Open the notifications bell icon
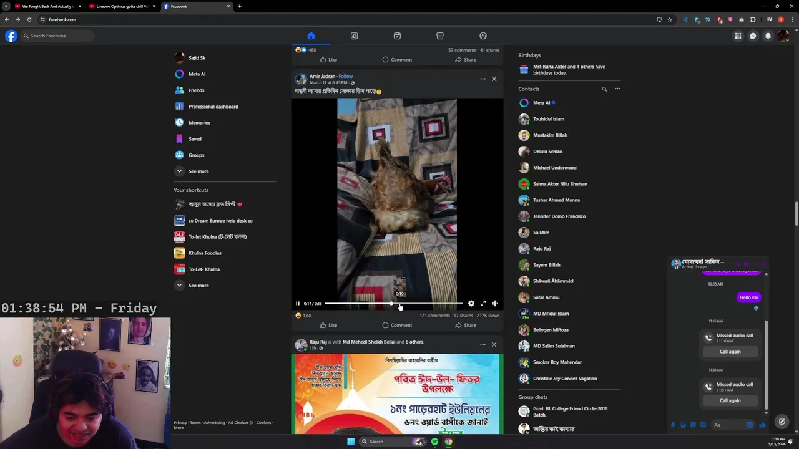799x449 pixels. (x=768, y=36)
